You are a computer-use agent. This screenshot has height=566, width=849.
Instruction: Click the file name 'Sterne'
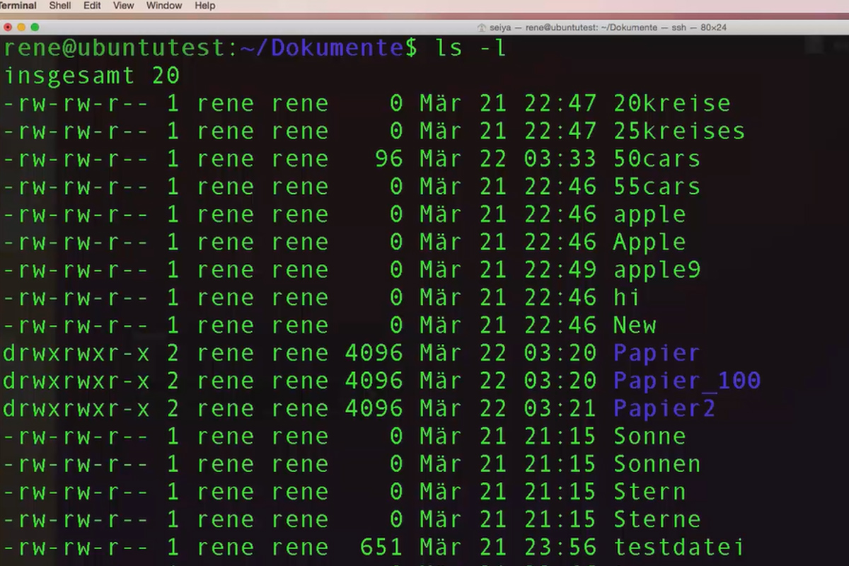(657, 520)
